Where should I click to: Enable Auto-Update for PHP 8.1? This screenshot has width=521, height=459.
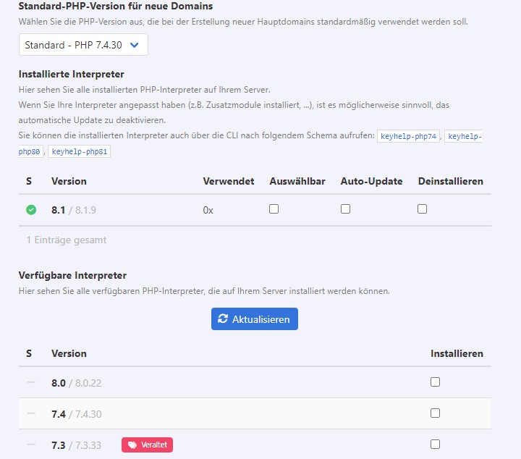[345, 209]
